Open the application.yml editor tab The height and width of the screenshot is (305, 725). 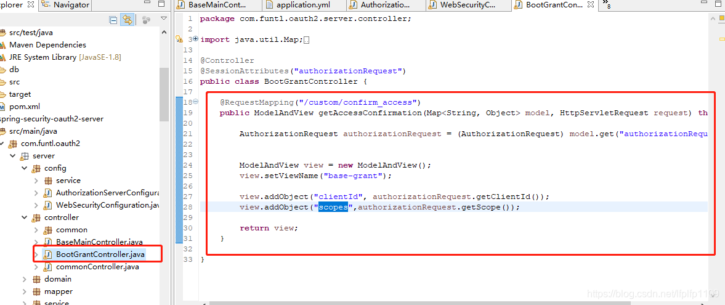[304, 5]
